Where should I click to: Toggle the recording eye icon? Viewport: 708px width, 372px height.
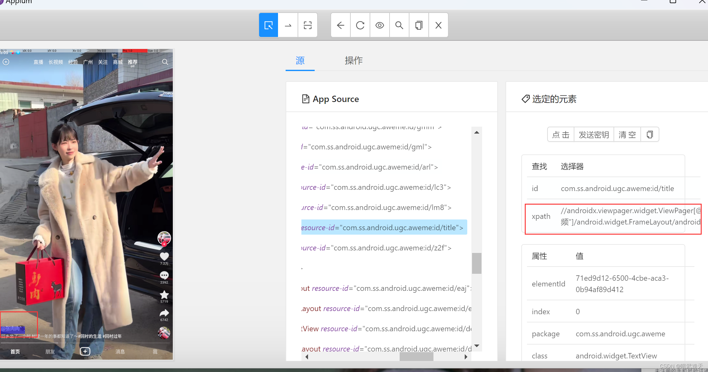click(380, 25)
